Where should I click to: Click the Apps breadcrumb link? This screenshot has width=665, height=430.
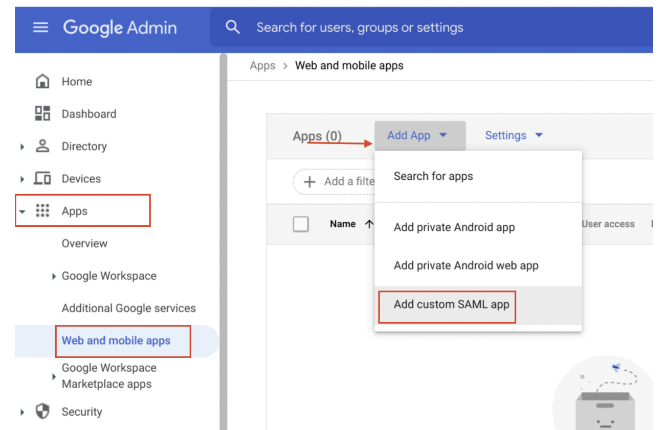click(x=262, y=66)
